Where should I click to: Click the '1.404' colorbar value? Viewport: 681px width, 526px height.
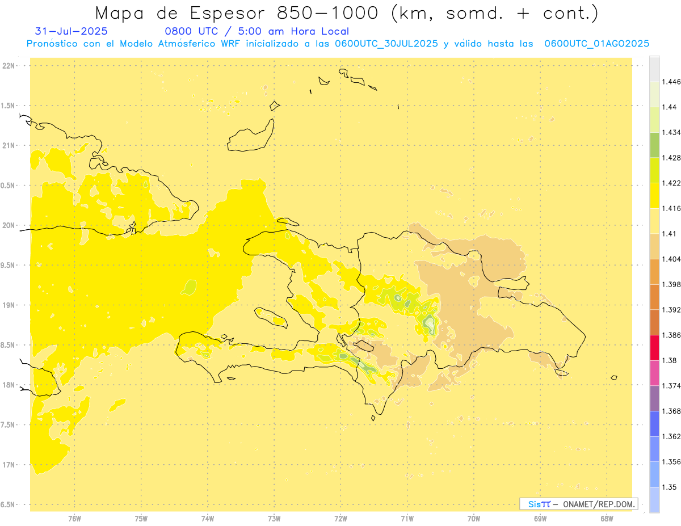click(672, 259)
